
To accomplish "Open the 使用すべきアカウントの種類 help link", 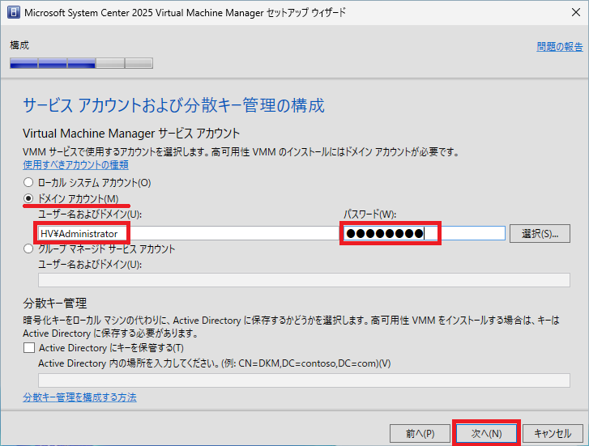I will 75,164.
